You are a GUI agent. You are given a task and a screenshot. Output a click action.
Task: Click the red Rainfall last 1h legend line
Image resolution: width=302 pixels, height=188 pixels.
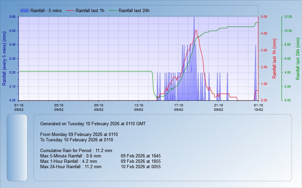coord(70,11)
